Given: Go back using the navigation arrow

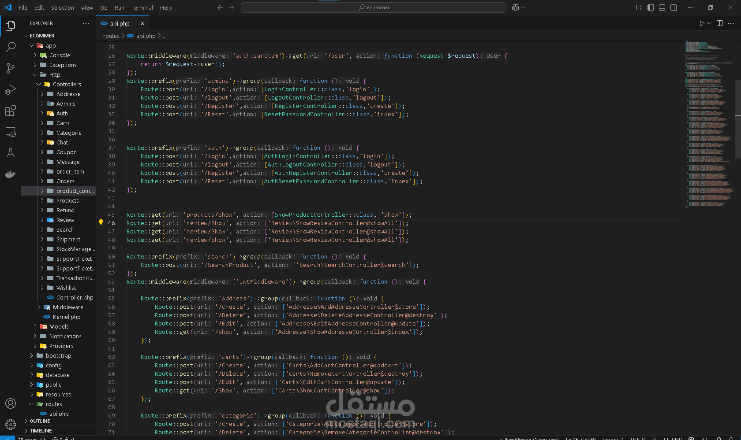Looking at the screenshot, I should pos(220,7).
